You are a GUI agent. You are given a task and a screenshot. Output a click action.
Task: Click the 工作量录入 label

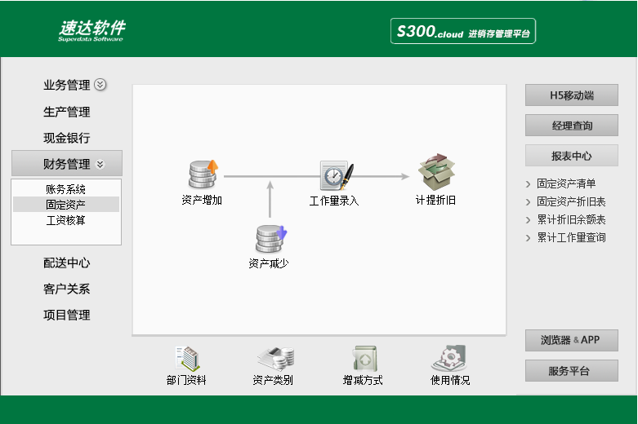[334, 201]
